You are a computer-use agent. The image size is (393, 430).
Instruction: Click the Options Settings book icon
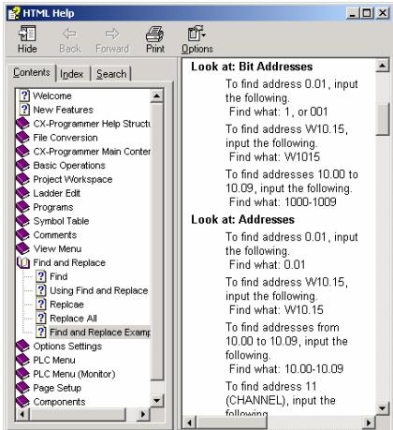[22, 346]
